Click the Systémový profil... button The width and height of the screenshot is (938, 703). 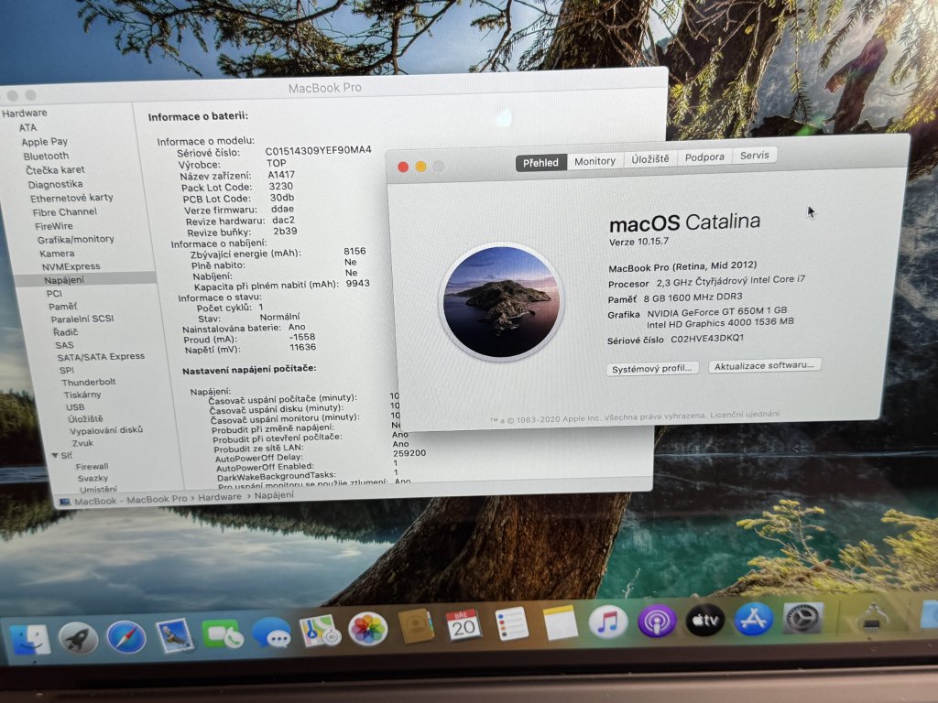pyautogui.click(x=651, y=369)
